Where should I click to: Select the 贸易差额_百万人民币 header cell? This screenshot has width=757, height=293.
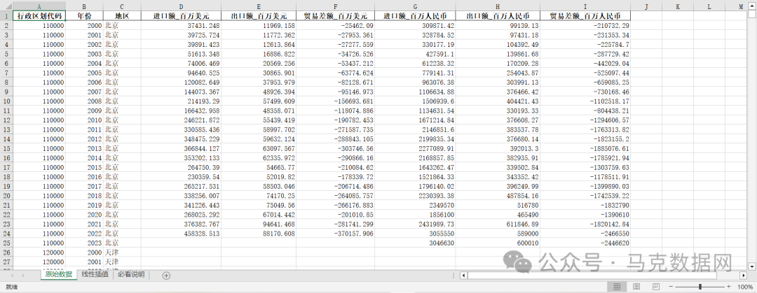coord(585,15)
